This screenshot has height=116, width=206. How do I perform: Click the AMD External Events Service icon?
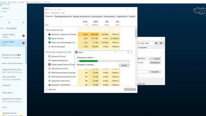click(49, 77)
